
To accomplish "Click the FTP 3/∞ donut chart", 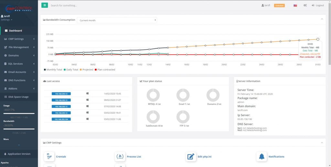I will coord(183,117).
